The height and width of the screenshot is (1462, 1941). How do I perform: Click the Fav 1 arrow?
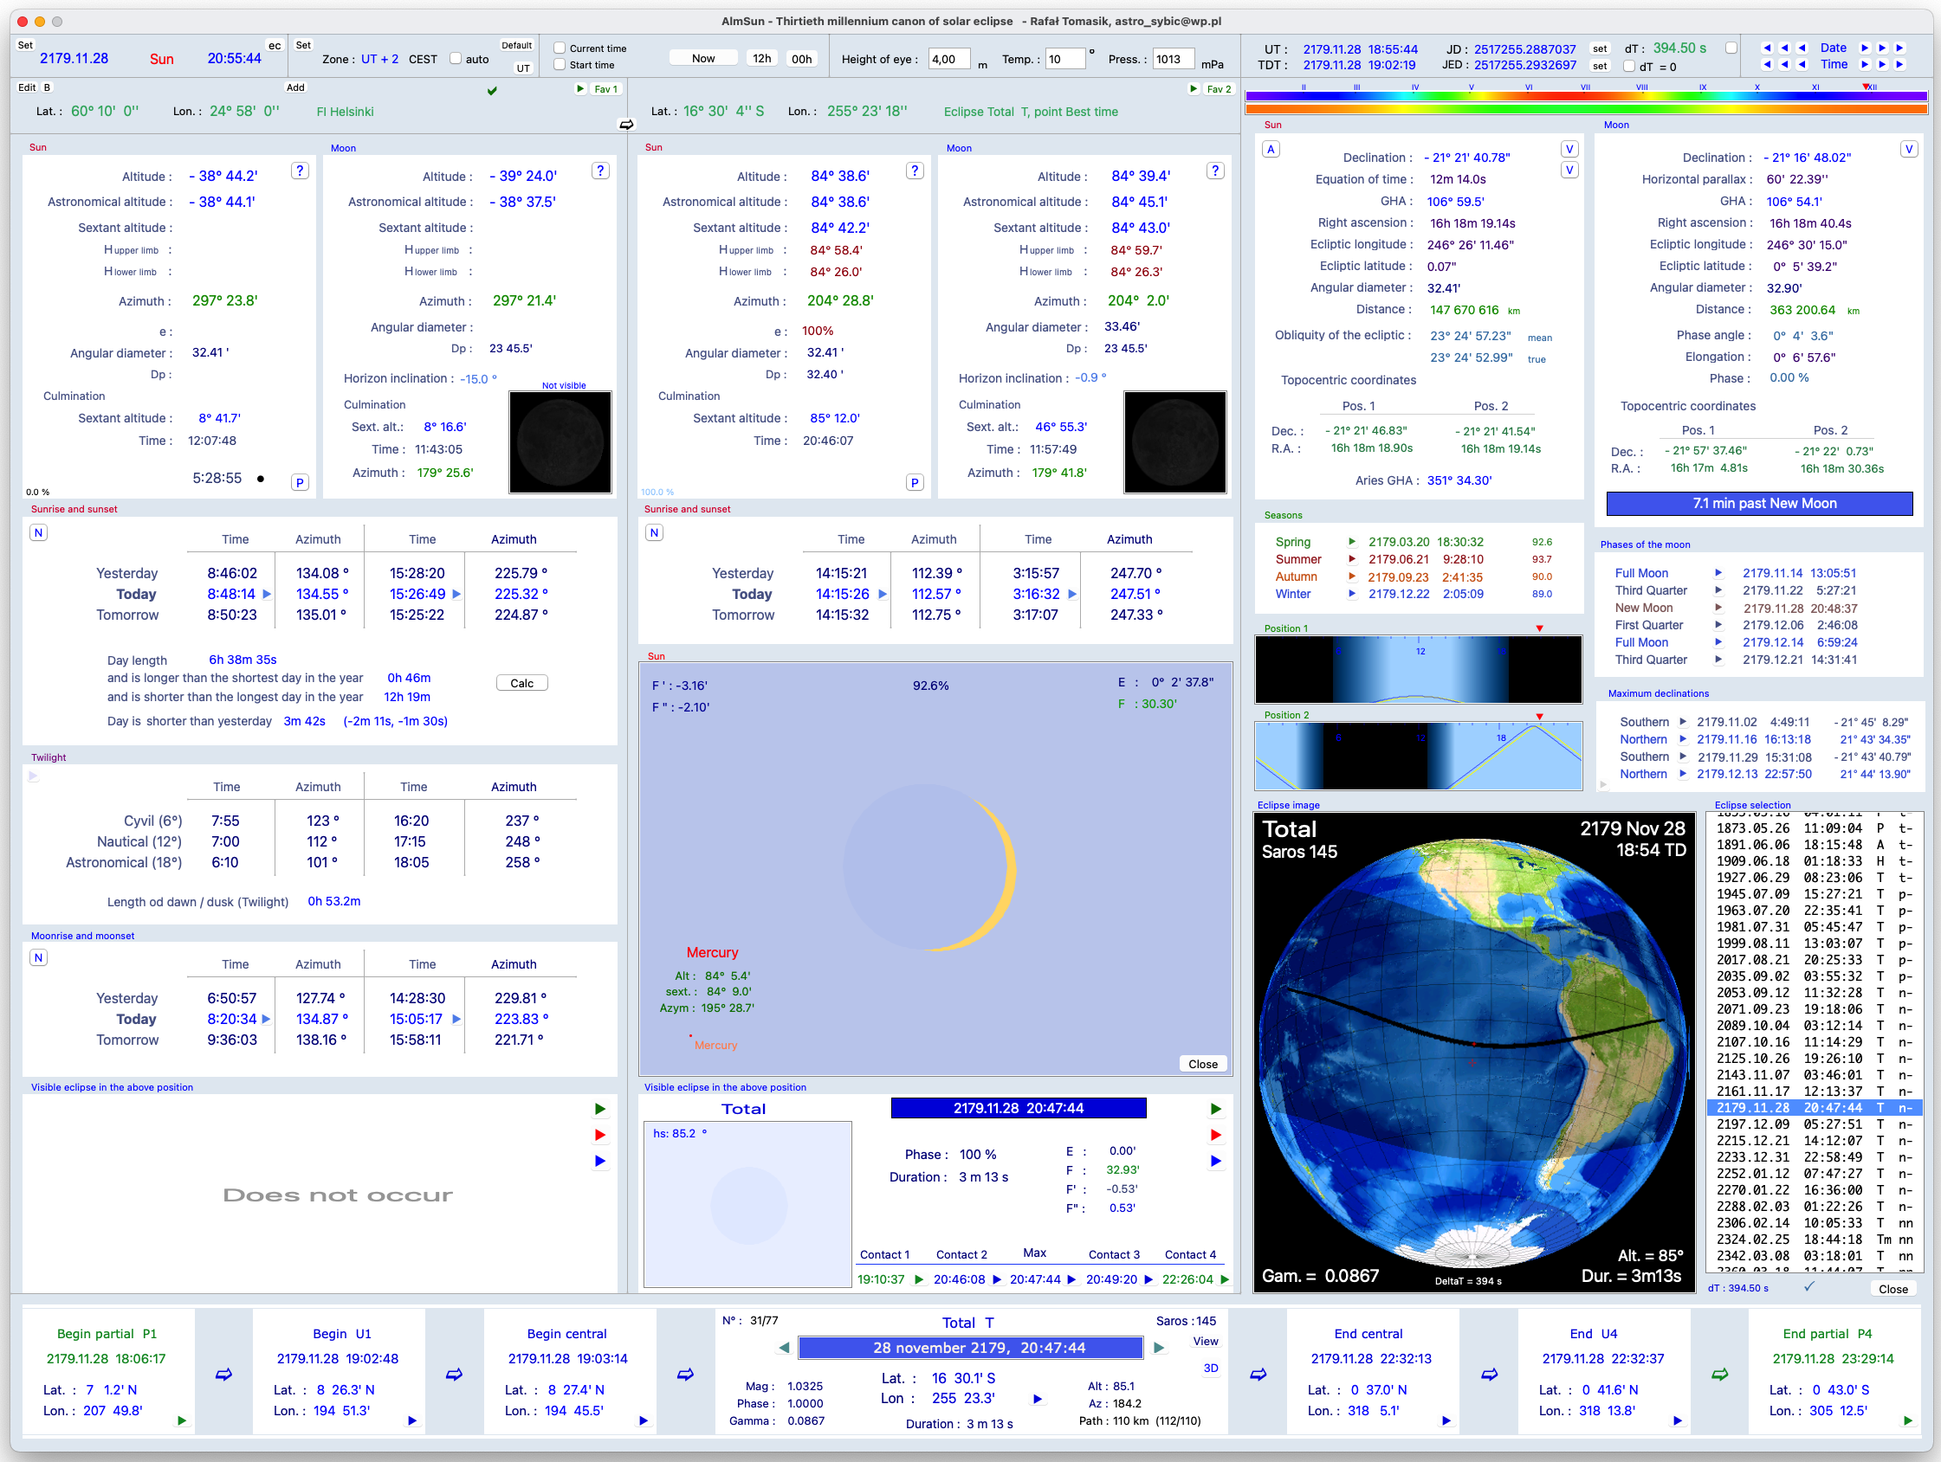pos(580,88)
